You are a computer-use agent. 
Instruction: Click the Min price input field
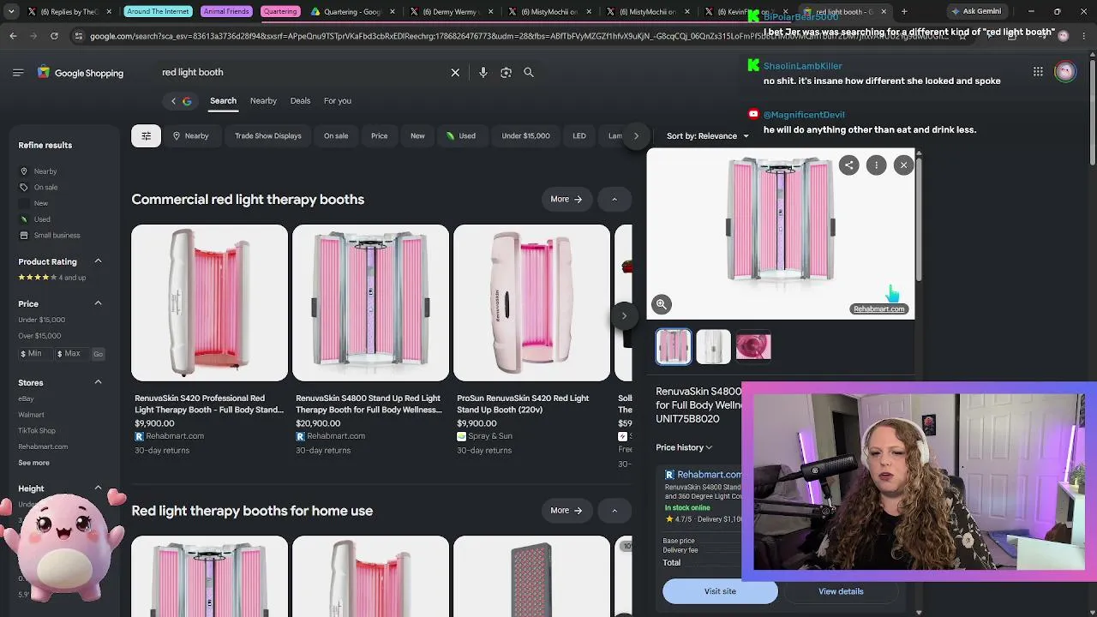[x=35, y=354]
